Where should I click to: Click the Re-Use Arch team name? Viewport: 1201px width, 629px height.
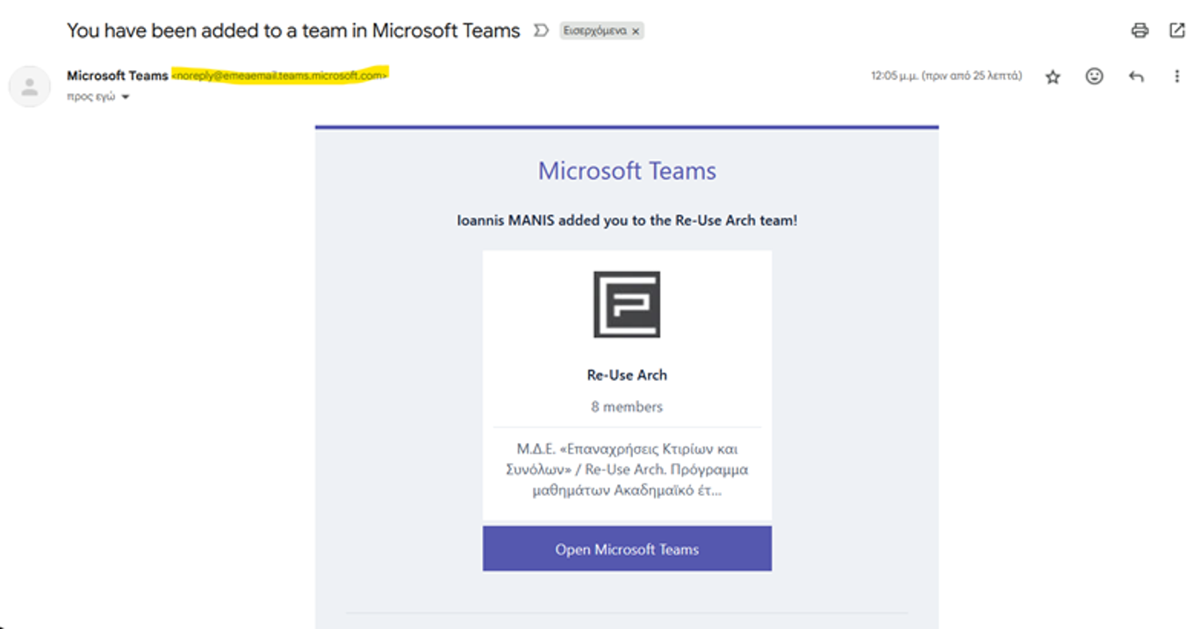click(627, 375)
